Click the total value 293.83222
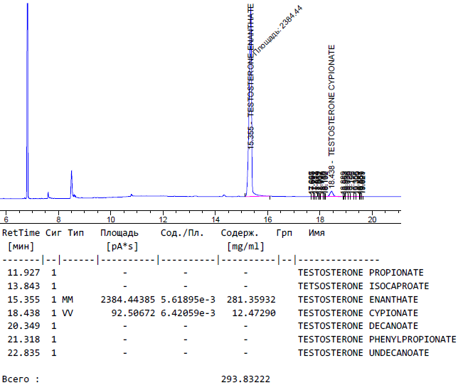 tap(245, 380)
